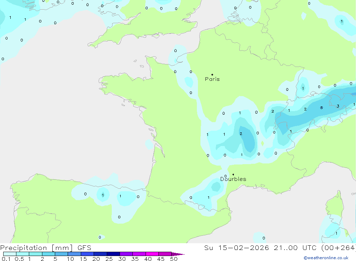Pick the 25–30 mm navy legend swatch
This screenshot has height=261, width=356.
(x=113, y=254)
